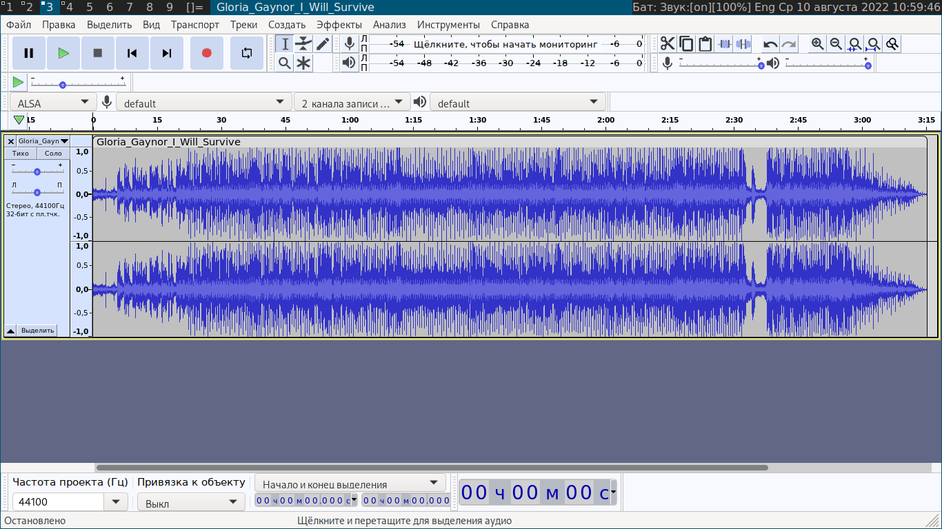Click the horizontal scrollbar below tracks

point(432,468)
